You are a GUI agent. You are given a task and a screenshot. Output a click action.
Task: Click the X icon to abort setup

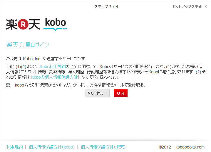coord(206,6)
